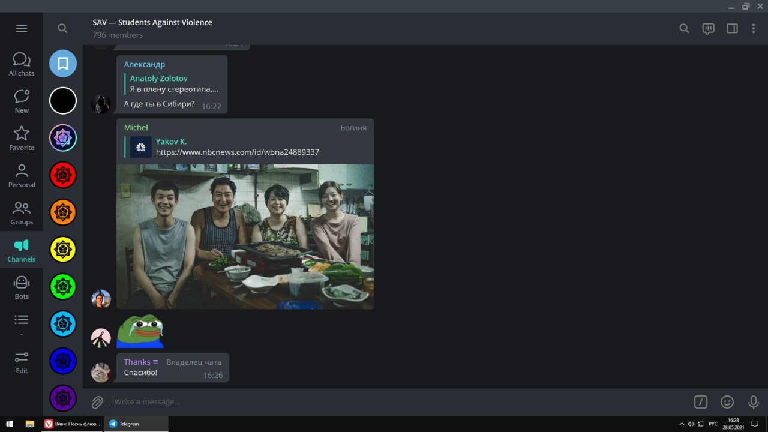768x432 pixels.
Task: Switch to New chats folder
Action: 22,101
